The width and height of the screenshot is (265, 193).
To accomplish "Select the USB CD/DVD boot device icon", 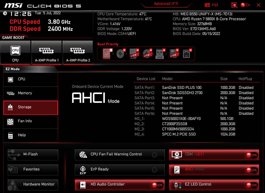I will (147, 54).
